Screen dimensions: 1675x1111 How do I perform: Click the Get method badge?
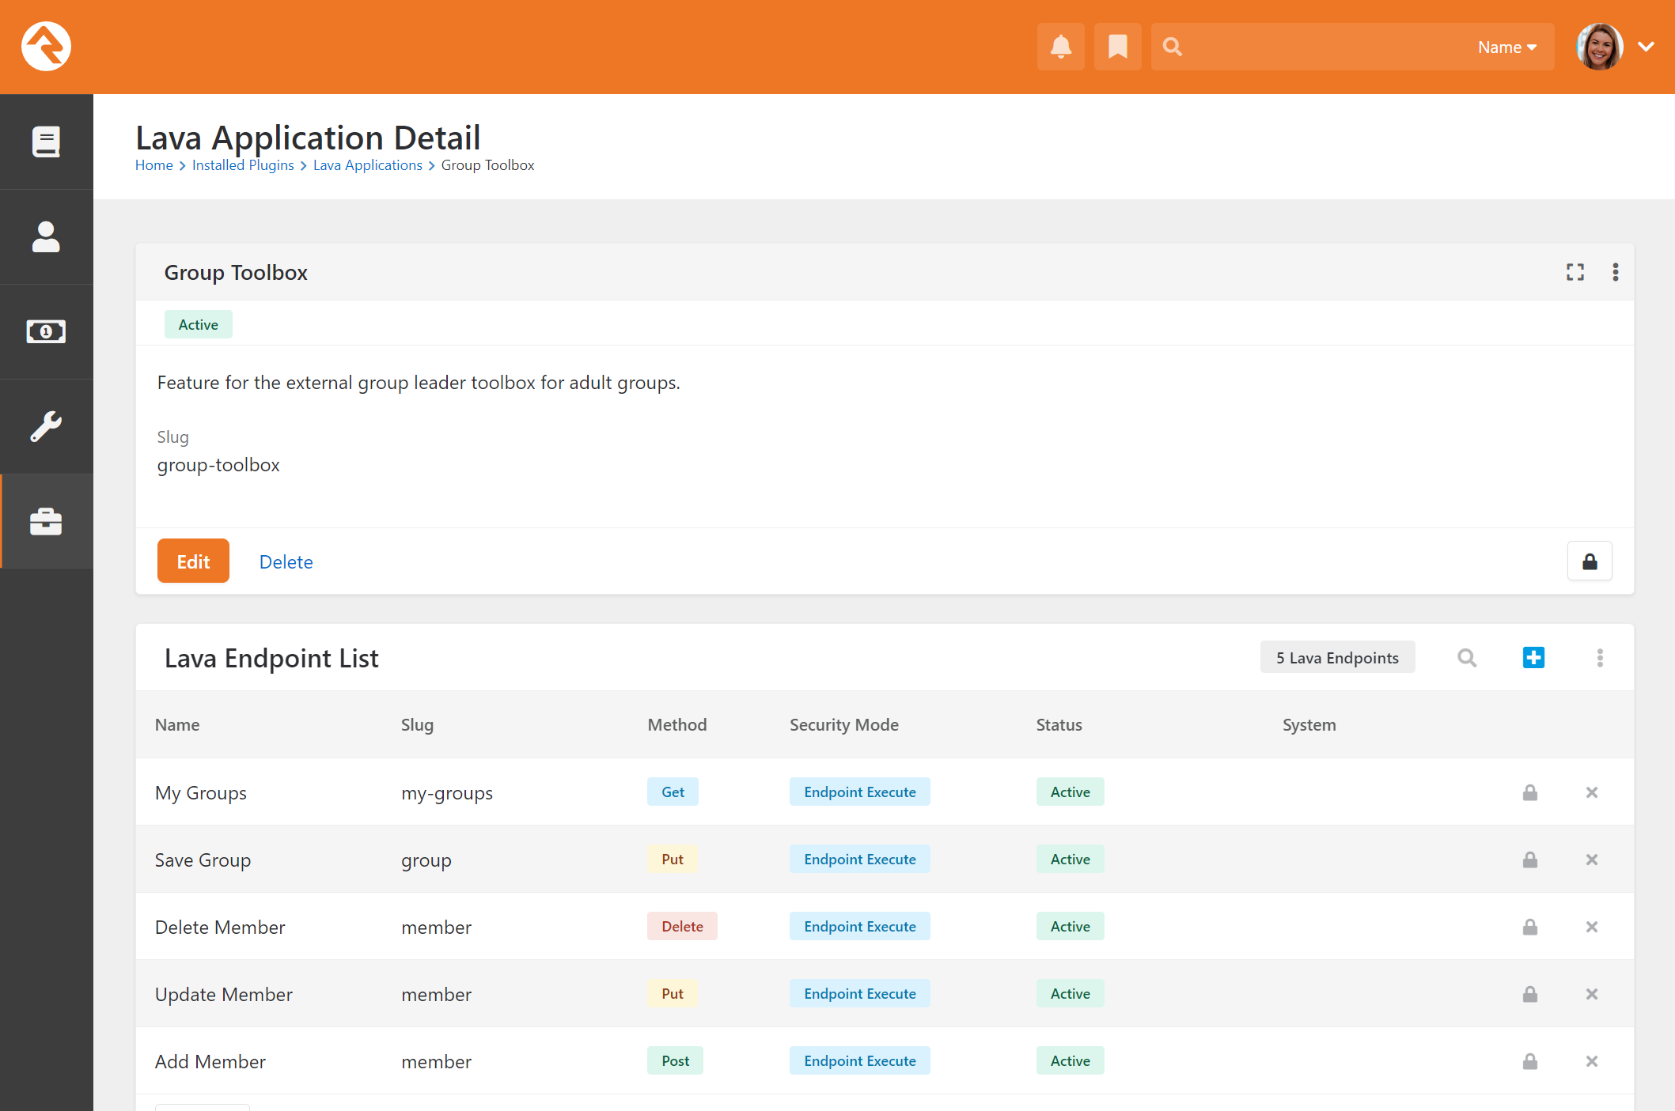point(673,792)
